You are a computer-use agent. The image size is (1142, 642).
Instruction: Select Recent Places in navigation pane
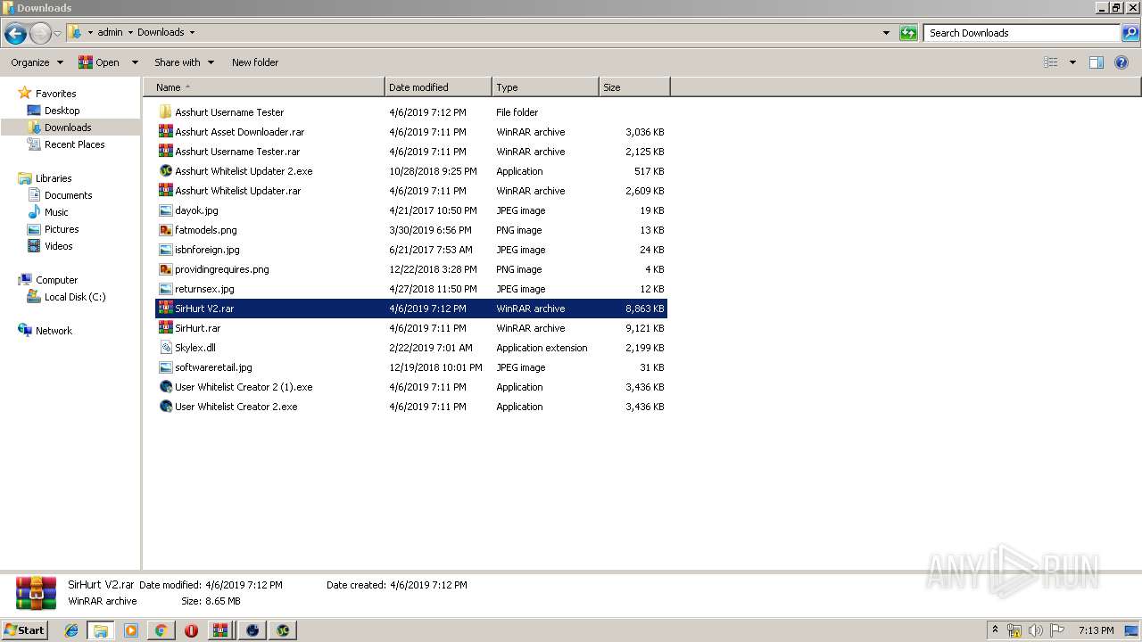coord(74,144)
